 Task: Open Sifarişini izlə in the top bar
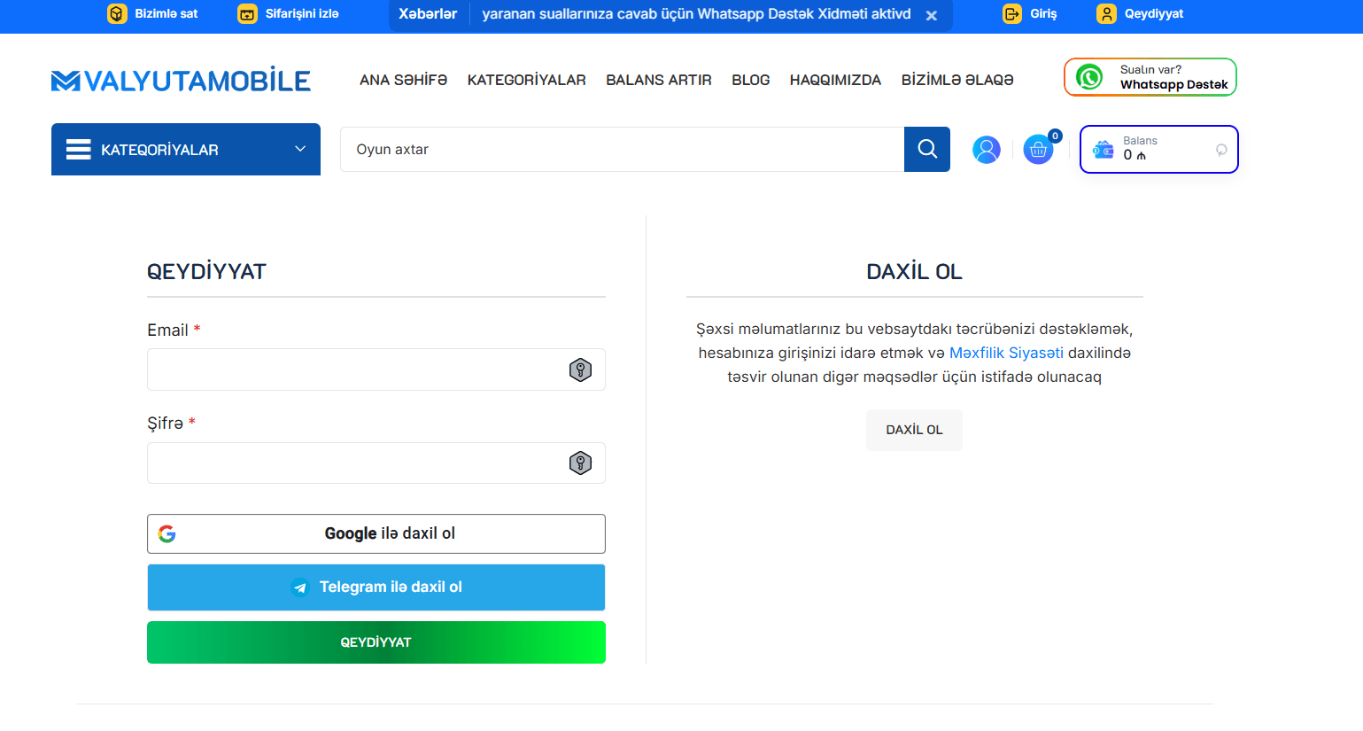[289, 14]
